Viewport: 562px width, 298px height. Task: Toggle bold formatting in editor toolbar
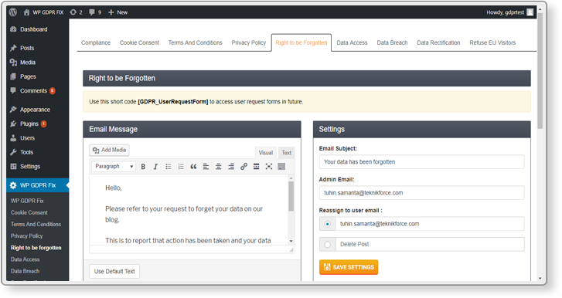(143, 166)
